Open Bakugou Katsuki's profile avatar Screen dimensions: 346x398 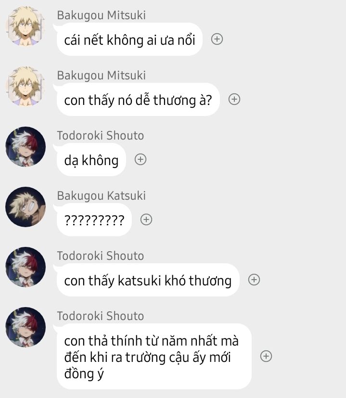coord(26,207)
